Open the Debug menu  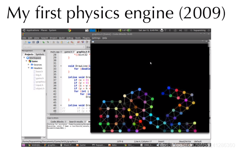(x=70, y=38)
